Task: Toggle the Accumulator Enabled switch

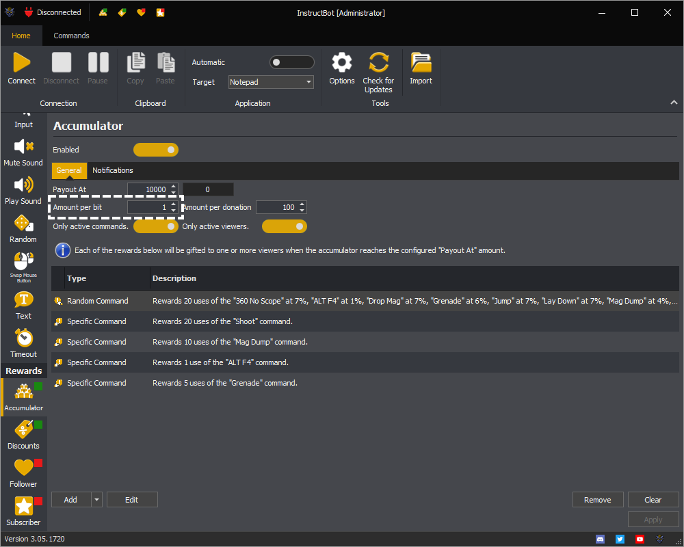Action: (156, 150)
